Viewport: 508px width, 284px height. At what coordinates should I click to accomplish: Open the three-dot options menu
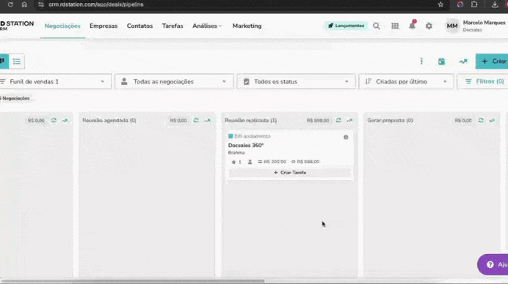pos(421,61)
